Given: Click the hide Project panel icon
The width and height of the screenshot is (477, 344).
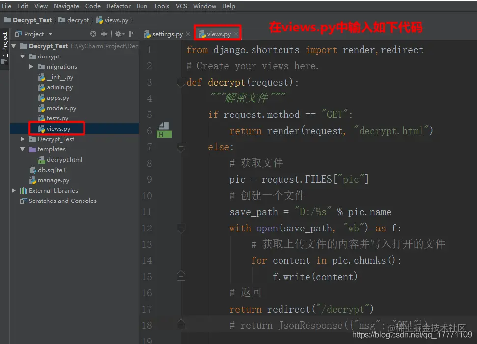Looking at the screenshot, I should pos(132,34).
